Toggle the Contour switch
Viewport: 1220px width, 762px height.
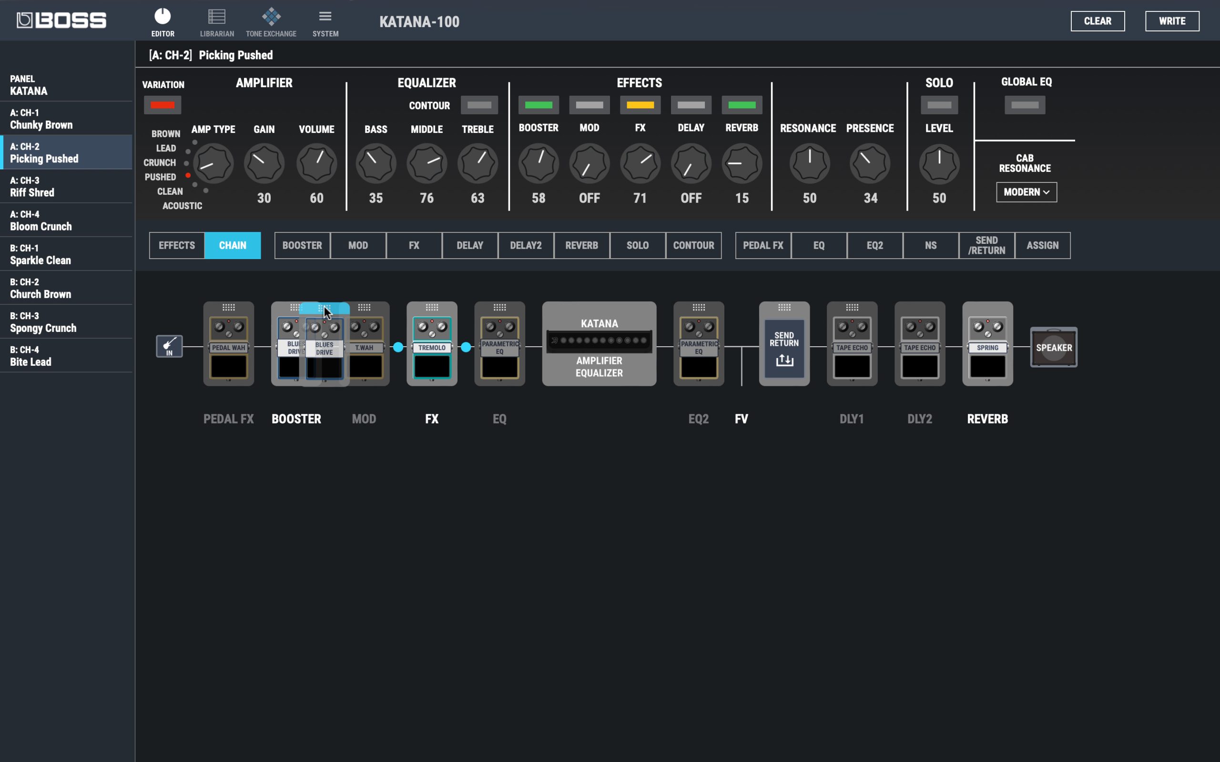(x=479, y=105)
